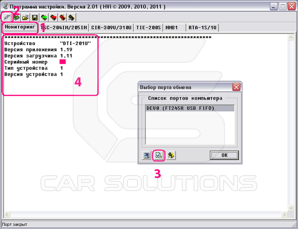The width and height of the screenshot is (298, 229).
Task: Click the chip icon crossed with red X
Action: click(x=62, y=18)
